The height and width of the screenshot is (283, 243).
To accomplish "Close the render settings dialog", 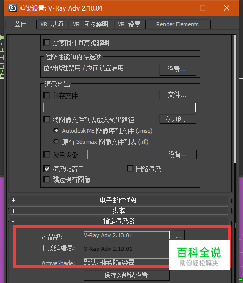I will click(227, 8).
